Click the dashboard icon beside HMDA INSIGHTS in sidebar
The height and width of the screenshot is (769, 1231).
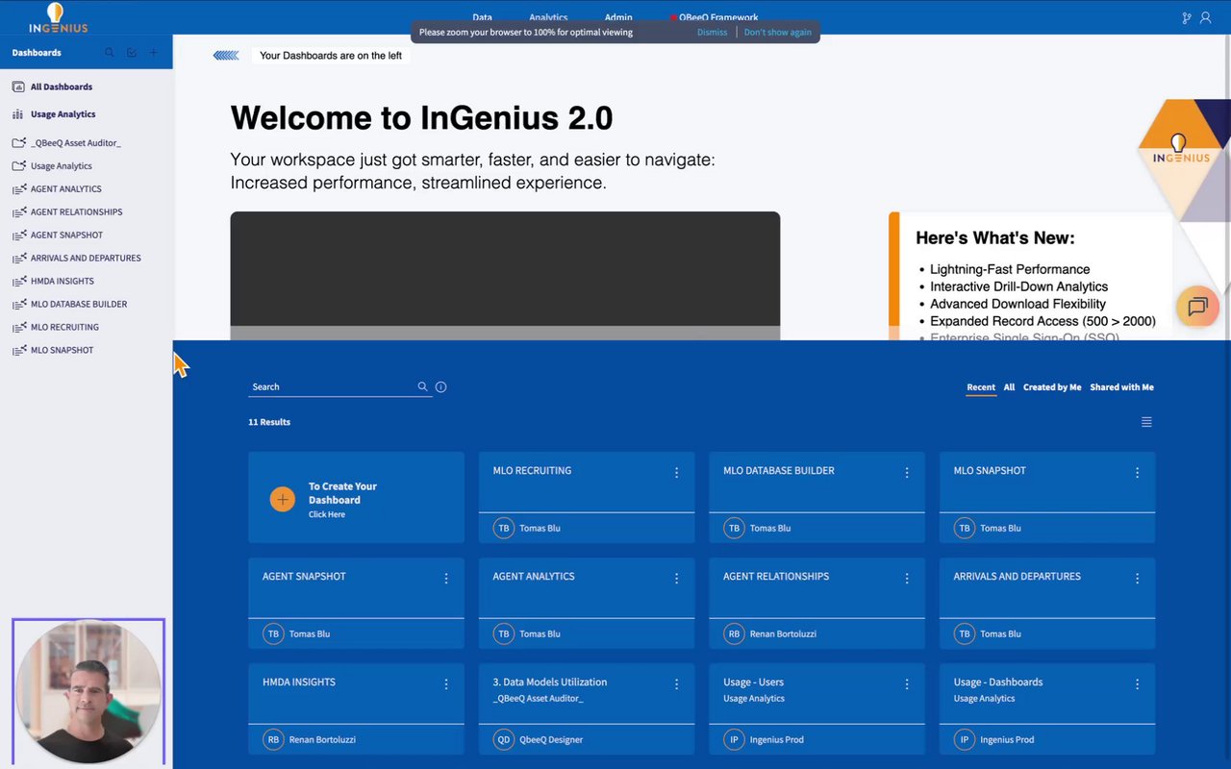click(x=18, y=281)
